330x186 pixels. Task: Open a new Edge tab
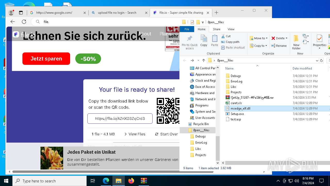click(216, 12)
